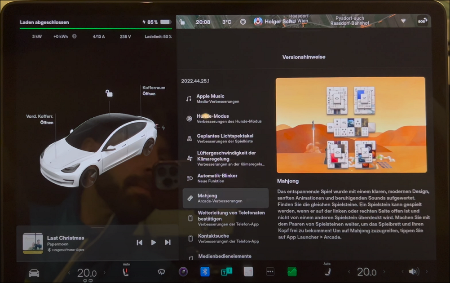This screenshot has height=283, width=450.
Task: Skip to the next track
Action: tap(168, 243)
